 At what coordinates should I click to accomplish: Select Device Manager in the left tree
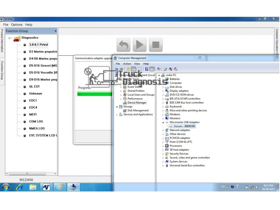(137, 103)
